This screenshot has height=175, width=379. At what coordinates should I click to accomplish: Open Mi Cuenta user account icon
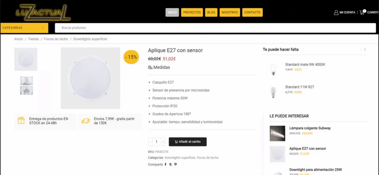(x=336, y=12)
